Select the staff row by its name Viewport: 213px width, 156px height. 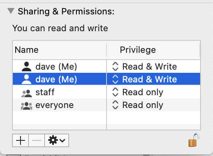[x=45, y=92]
